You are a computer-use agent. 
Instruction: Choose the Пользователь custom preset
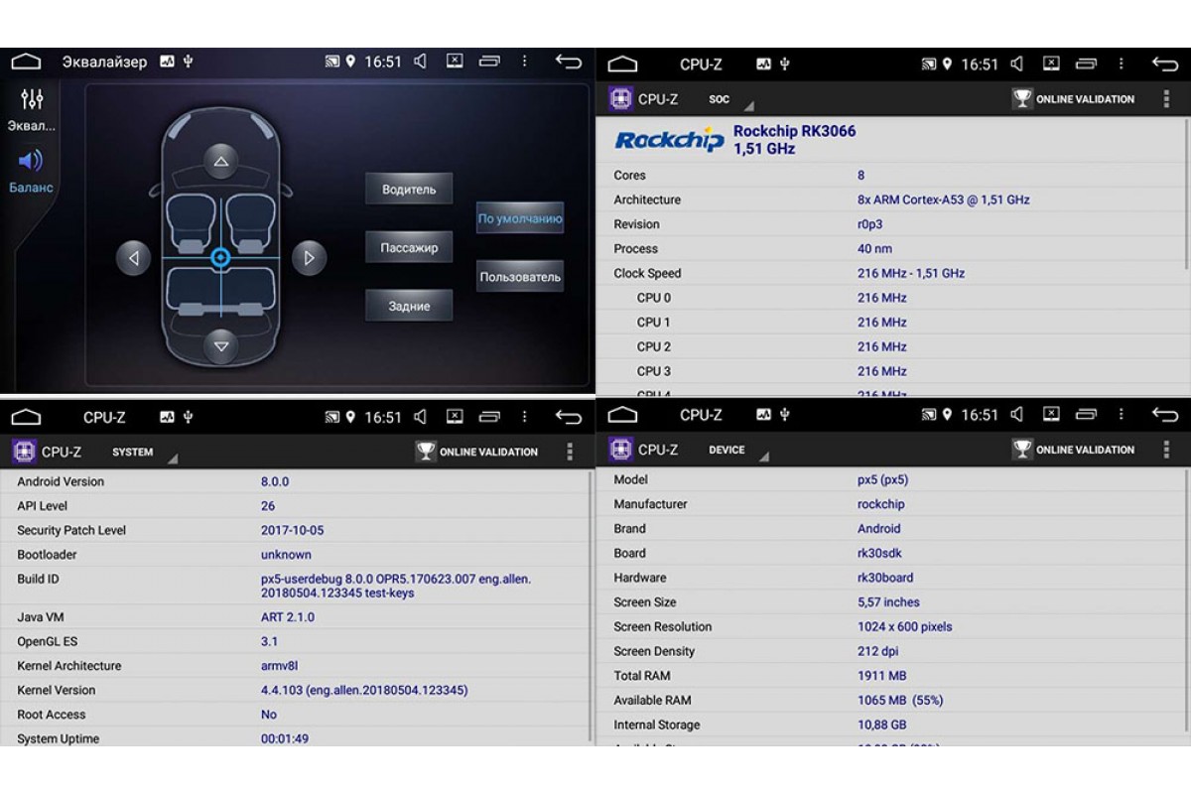point(520,276)
